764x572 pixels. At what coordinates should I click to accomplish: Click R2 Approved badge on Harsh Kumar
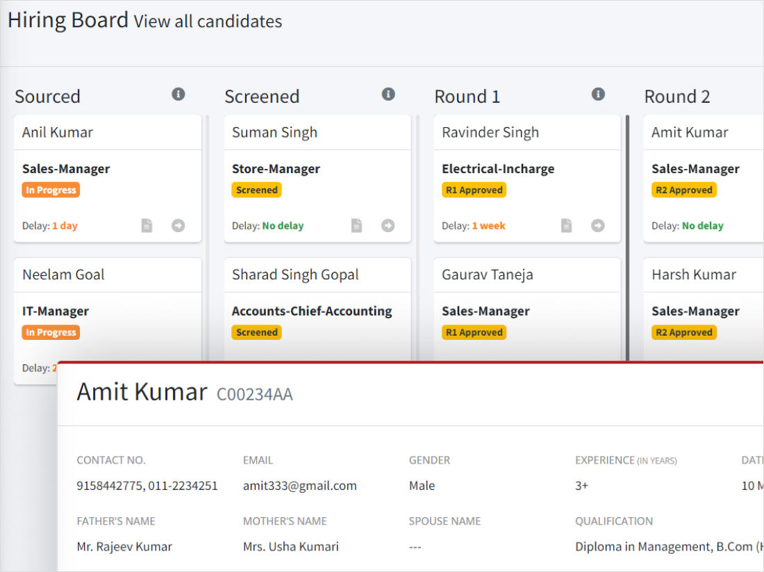click(x=683, y=332)
